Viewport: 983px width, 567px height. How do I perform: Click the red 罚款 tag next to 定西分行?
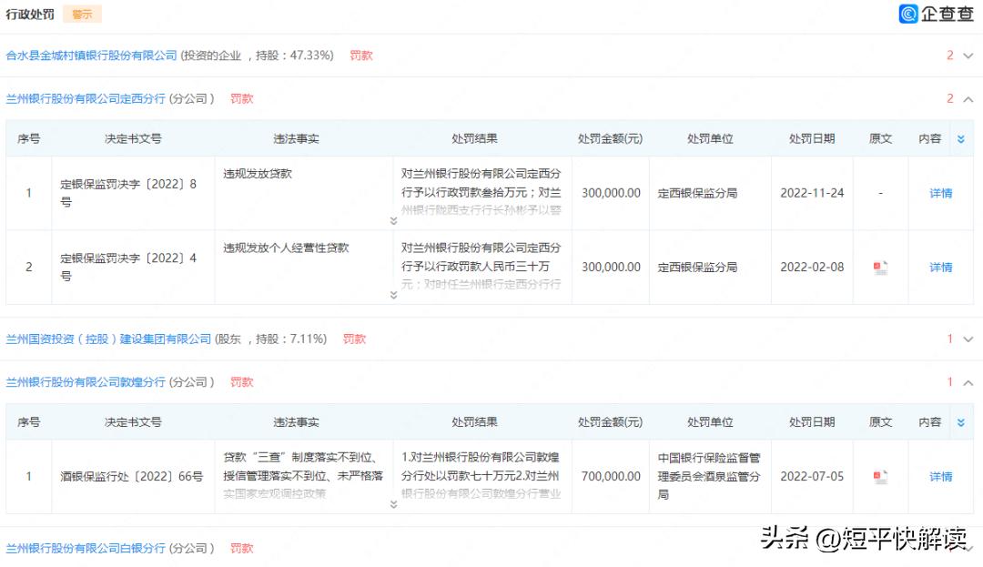click(240, 98)
